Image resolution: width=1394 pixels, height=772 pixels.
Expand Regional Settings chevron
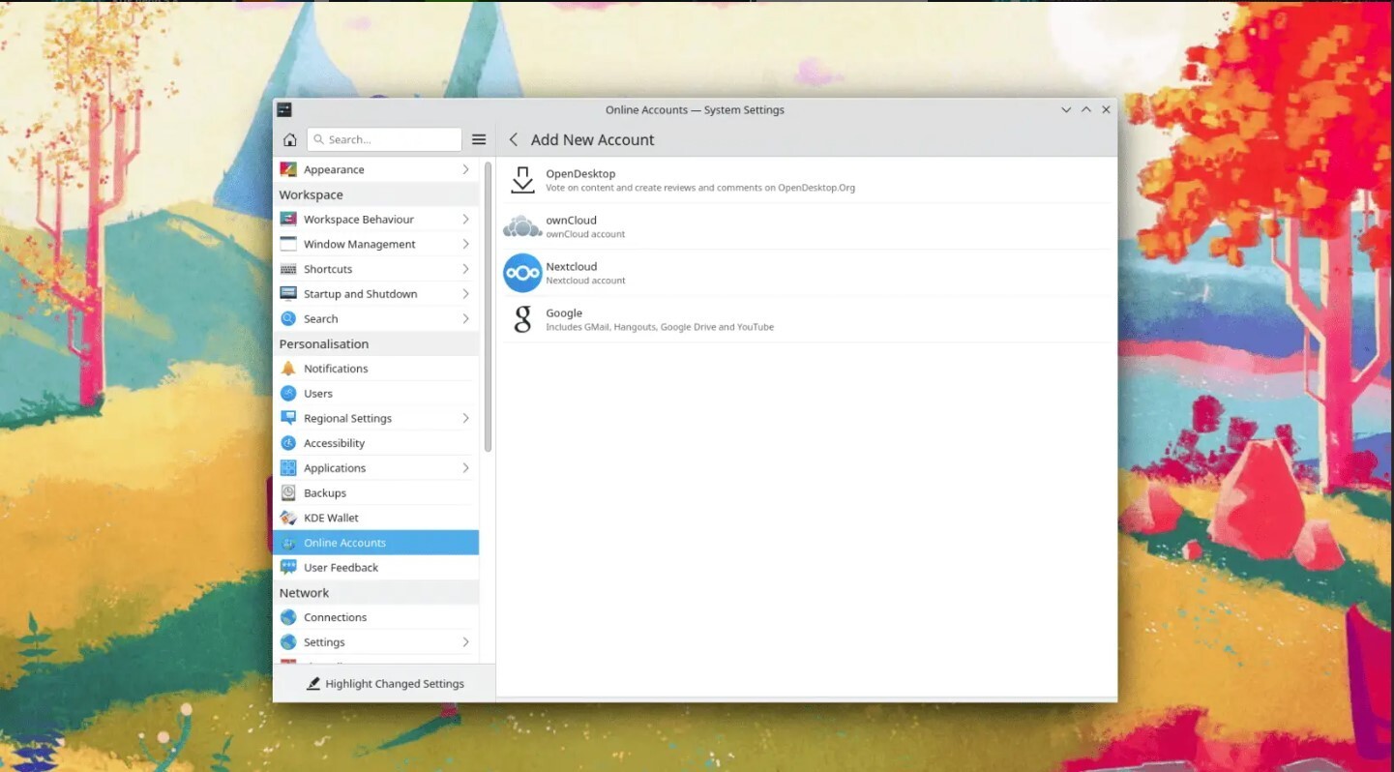pyautogui.click(x=465, y=418)
